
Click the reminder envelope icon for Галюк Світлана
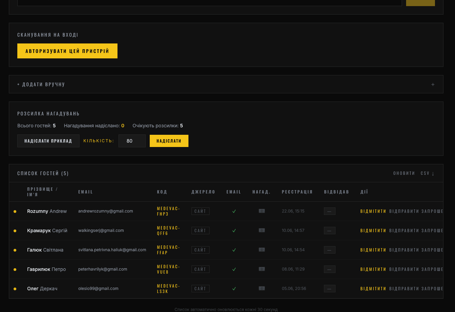(x=261, y=250)
